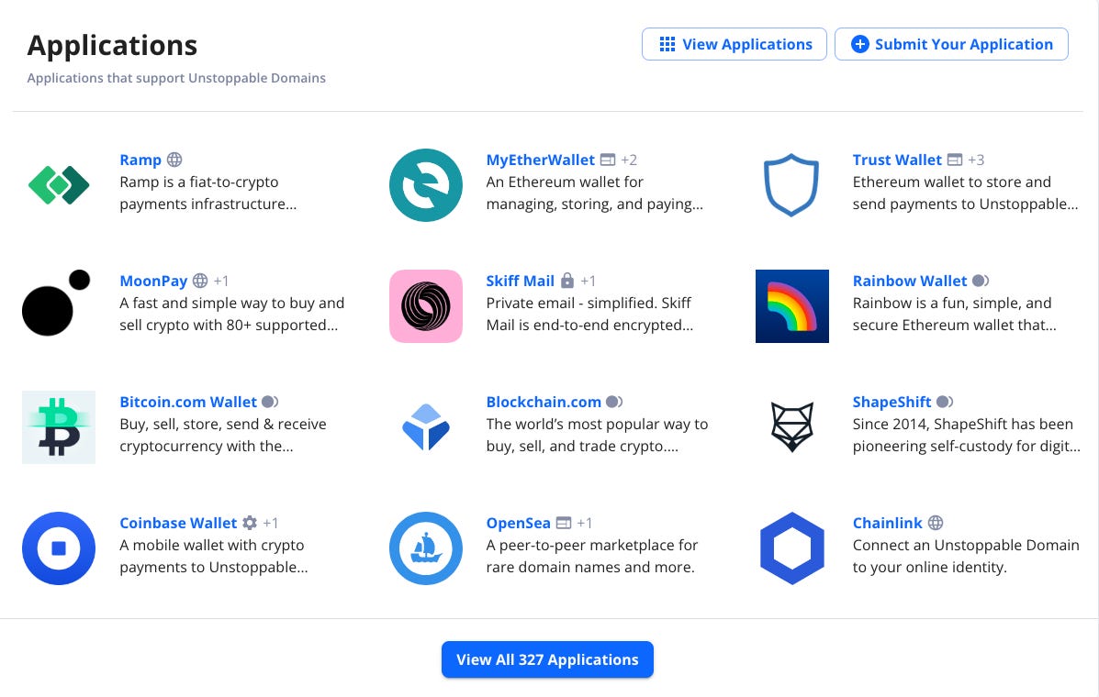Click 'Since 2014, ShapeShift has been' description
Image resolution: width=1099 pixels, height=697 pixels.
[967, 435]
